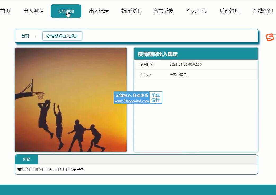Open the 首页 navigation menu item
The height and width of the screenshot is (195, 276).
[x=5, y=11]
